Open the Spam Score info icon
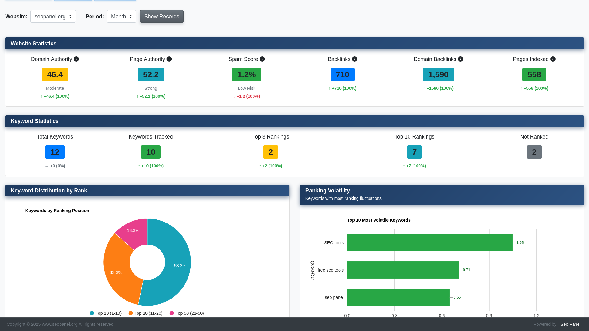 coord(262,59)
